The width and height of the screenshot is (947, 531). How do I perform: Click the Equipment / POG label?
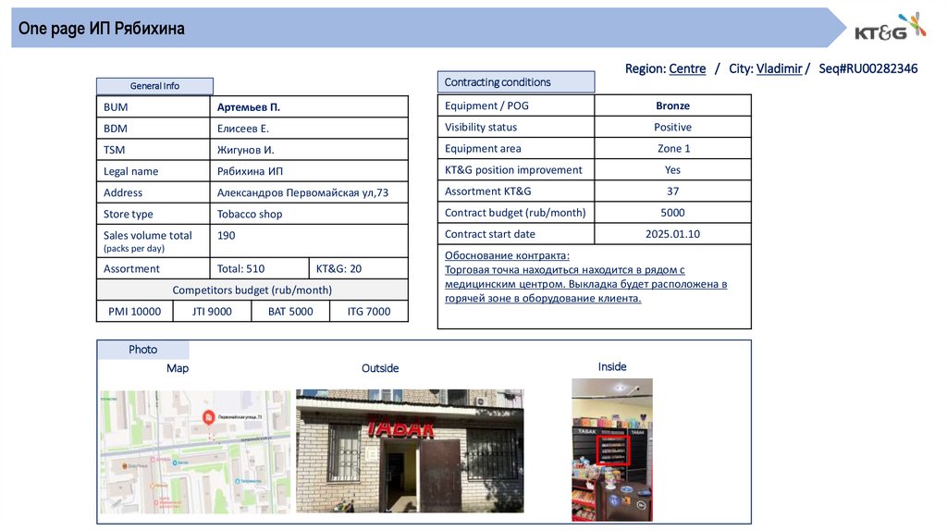(486, 105)
